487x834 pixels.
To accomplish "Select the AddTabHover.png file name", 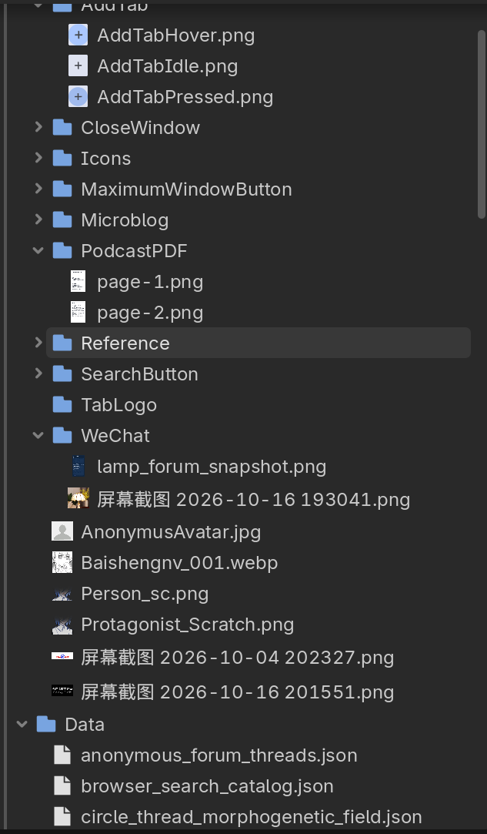I will click(x=176, y=35).
